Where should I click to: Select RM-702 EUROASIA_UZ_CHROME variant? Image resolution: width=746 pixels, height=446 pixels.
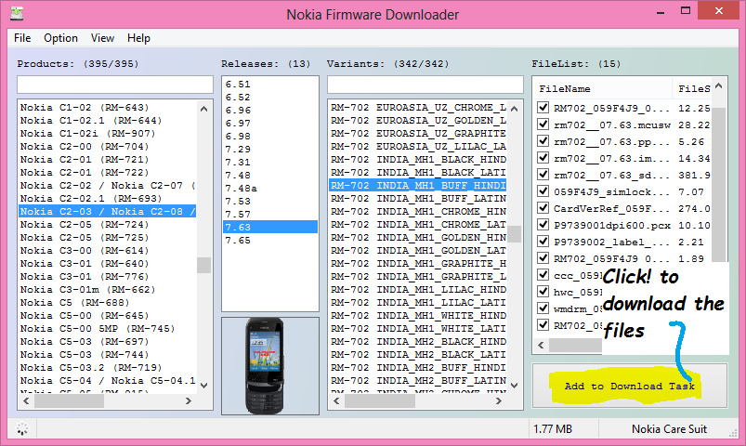[418, 107]
